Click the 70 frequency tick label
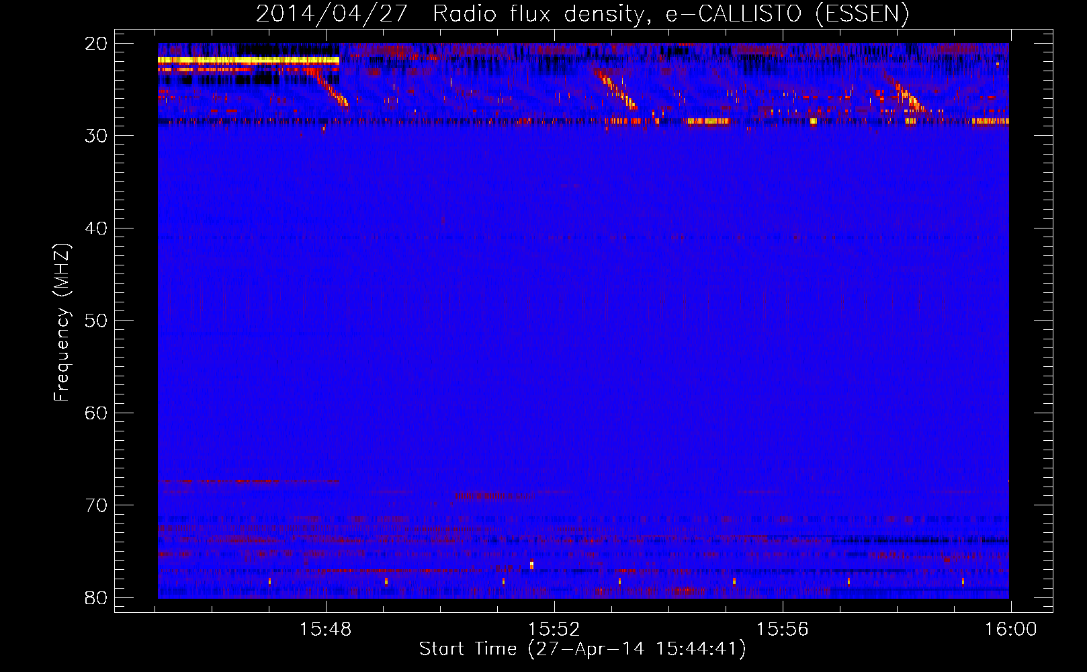Viewport: 1087px width, 672px height. tap(96, 505)
